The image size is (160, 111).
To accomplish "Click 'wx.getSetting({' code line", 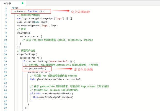I will point(27,54).
